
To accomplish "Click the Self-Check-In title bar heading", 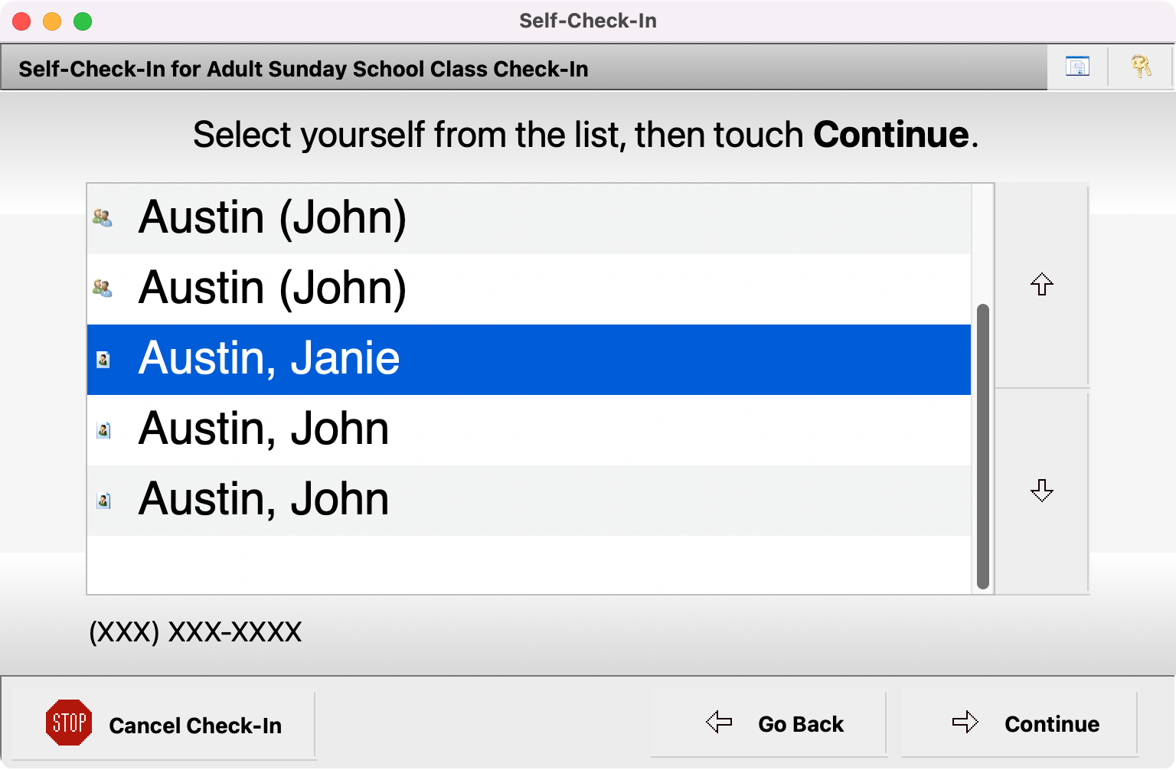I will click(x=587, y=21).
